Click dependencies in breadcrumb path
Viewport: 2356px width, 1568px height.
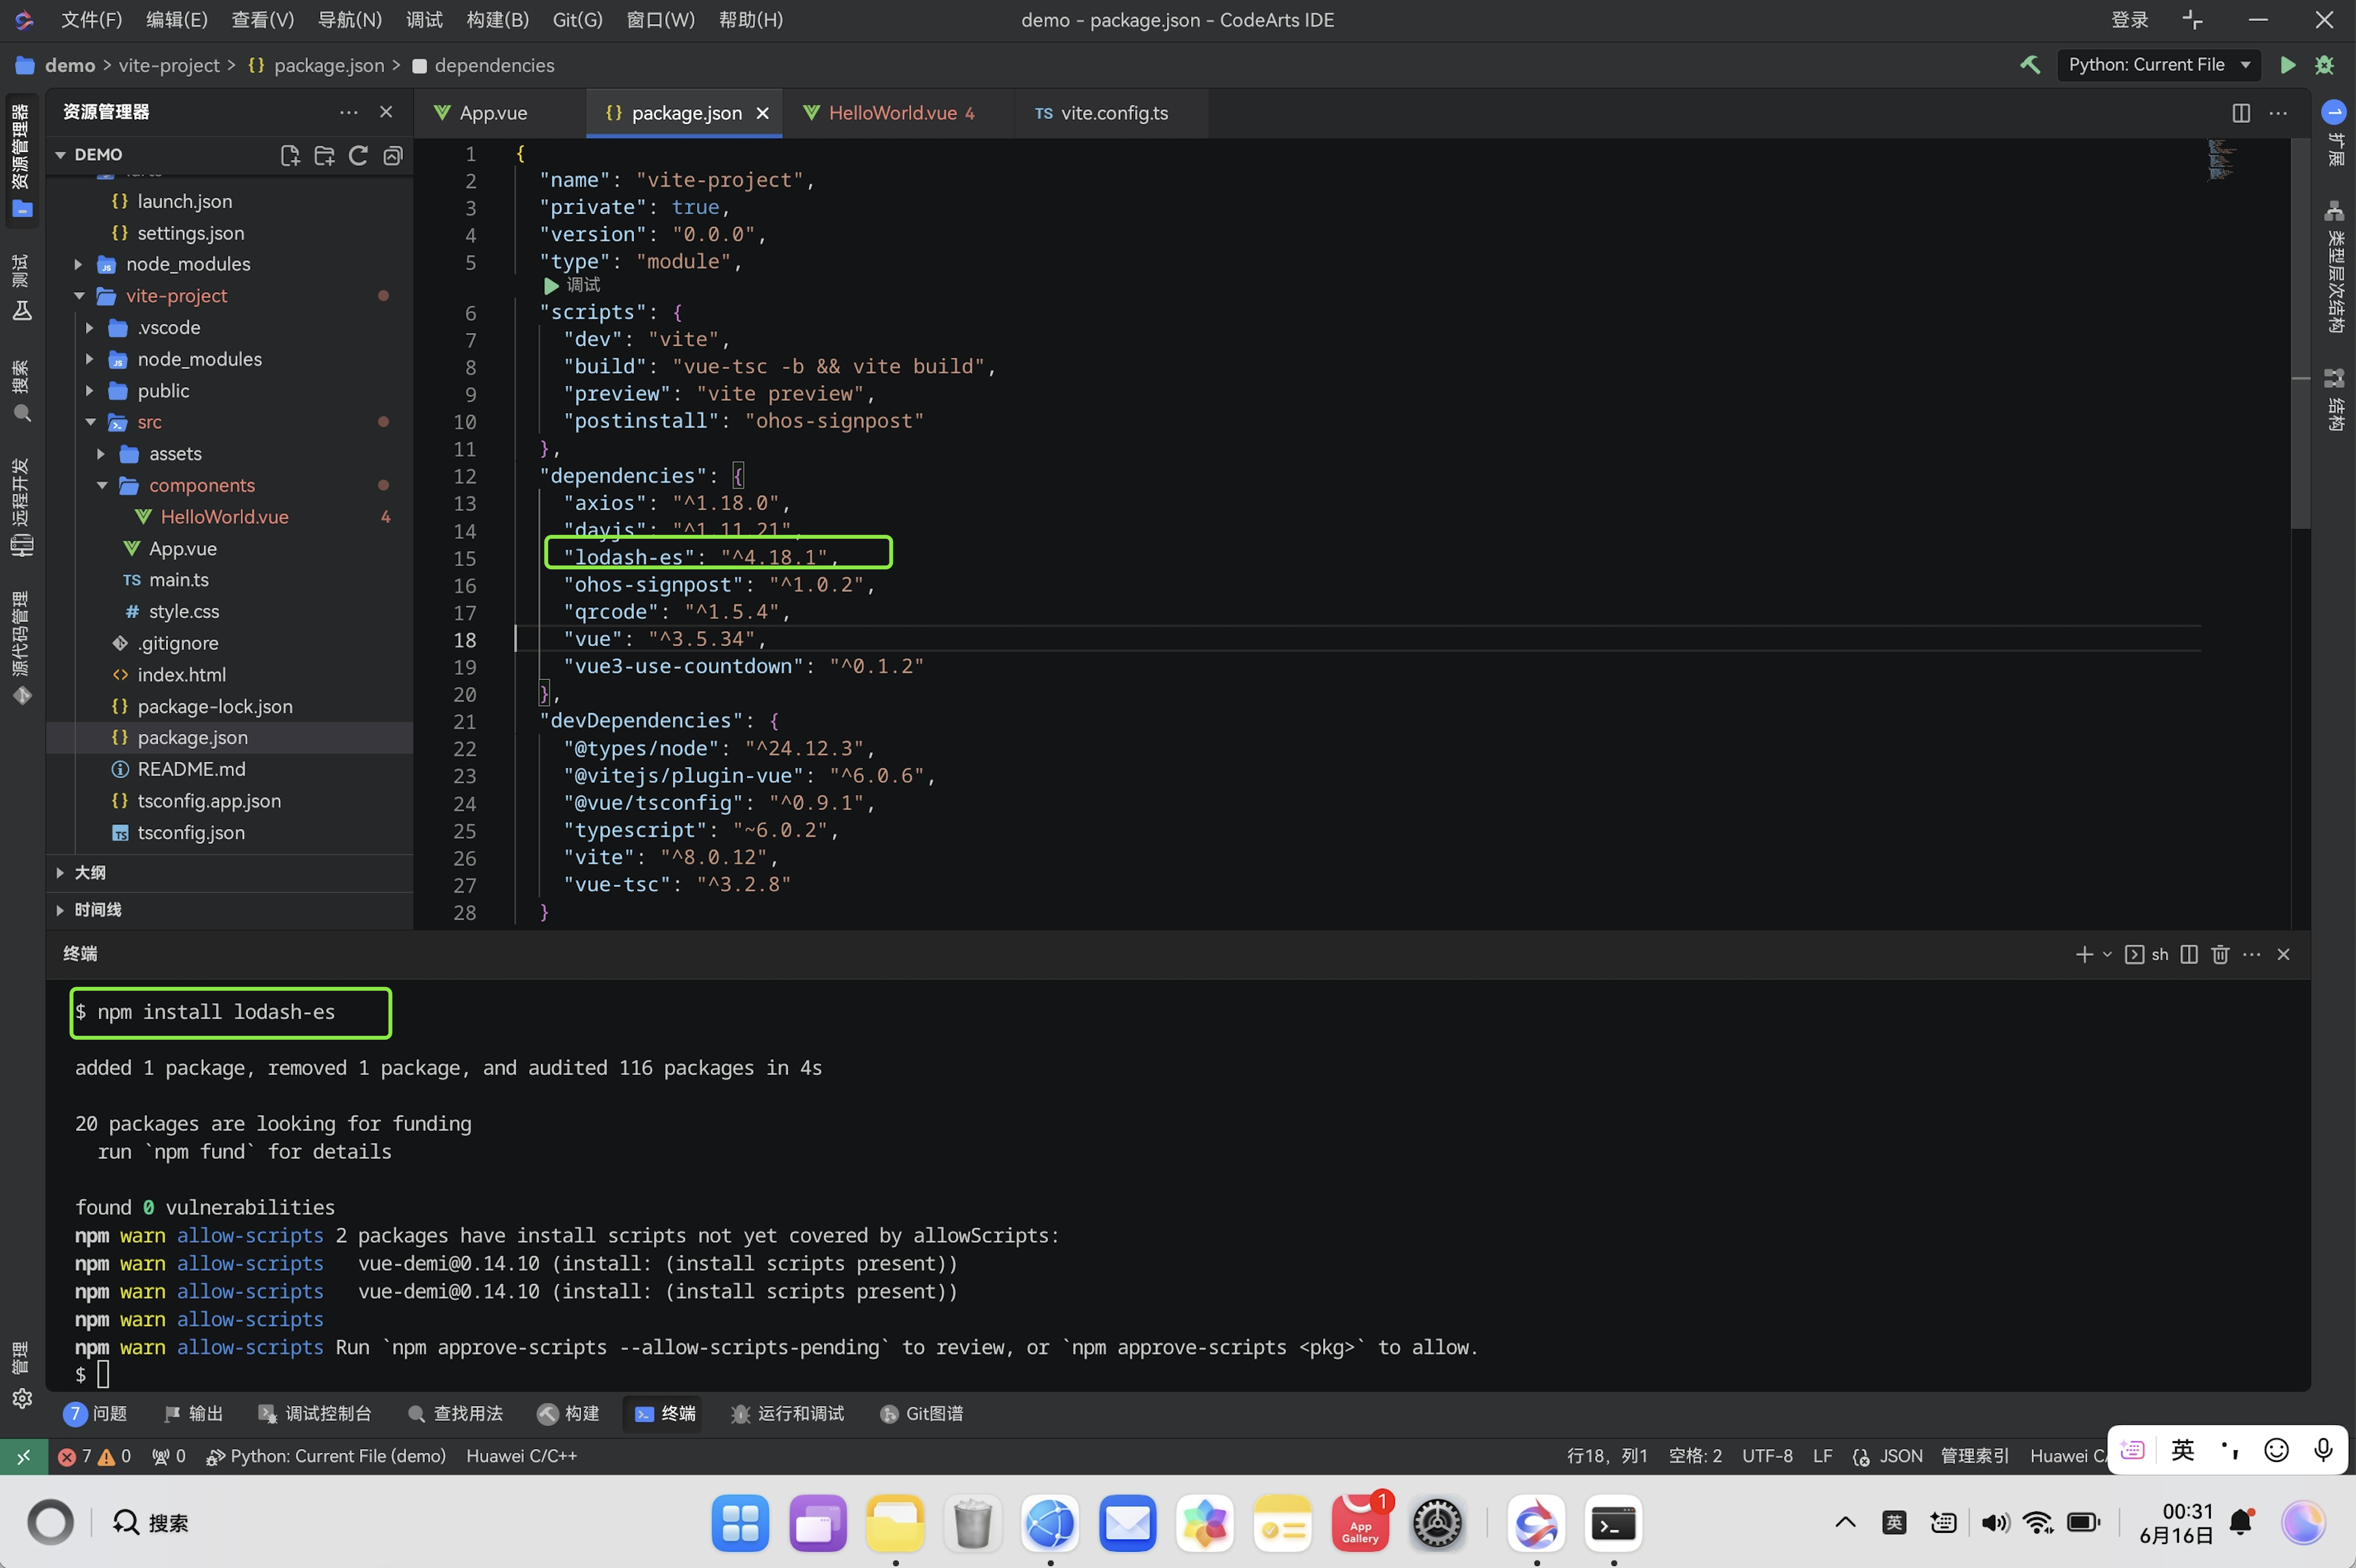pos(494,65)
